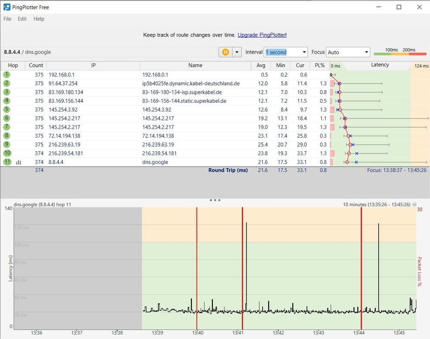The image size is (430, 339).
Task: Click the PL% column header
Action: [x=319, y=65]
